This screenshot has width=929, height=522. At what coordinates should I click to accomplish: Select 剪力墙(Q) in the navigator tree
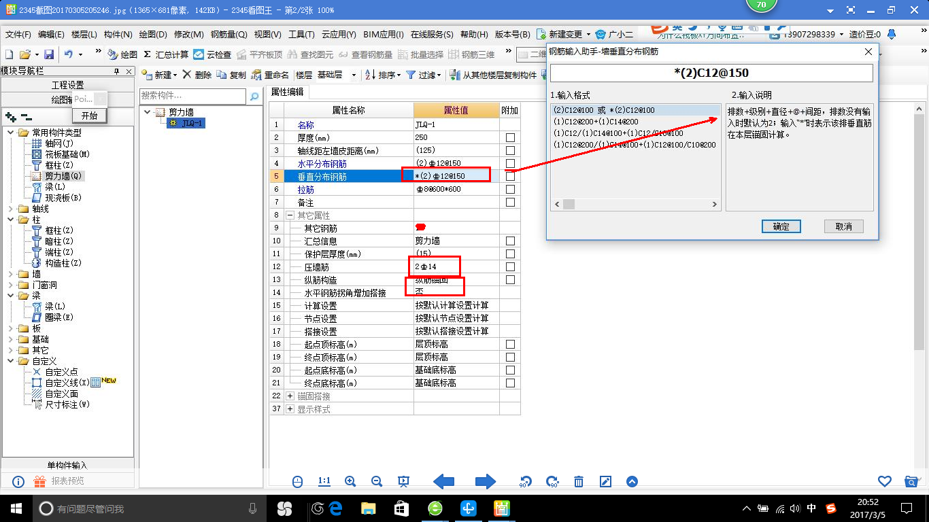(65, 176)
